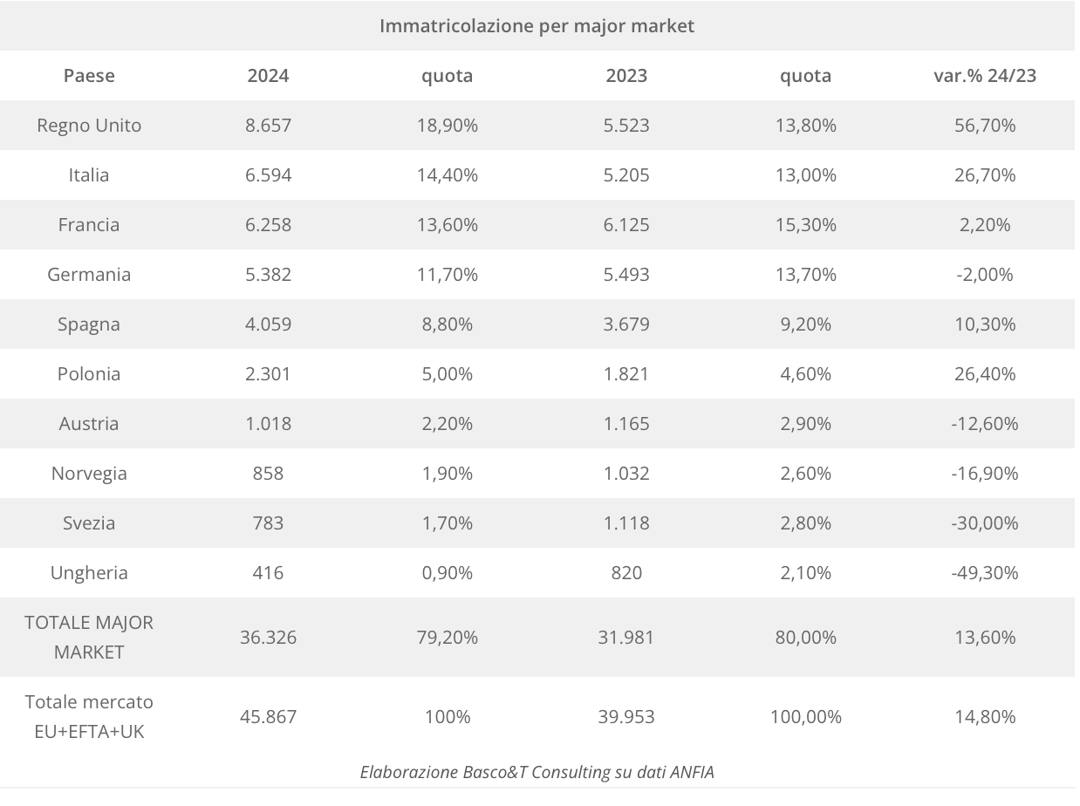Click the table title 'Immatricolazione per major market'
Viewport: 1080px width, 806px height.
coord(537,26)
